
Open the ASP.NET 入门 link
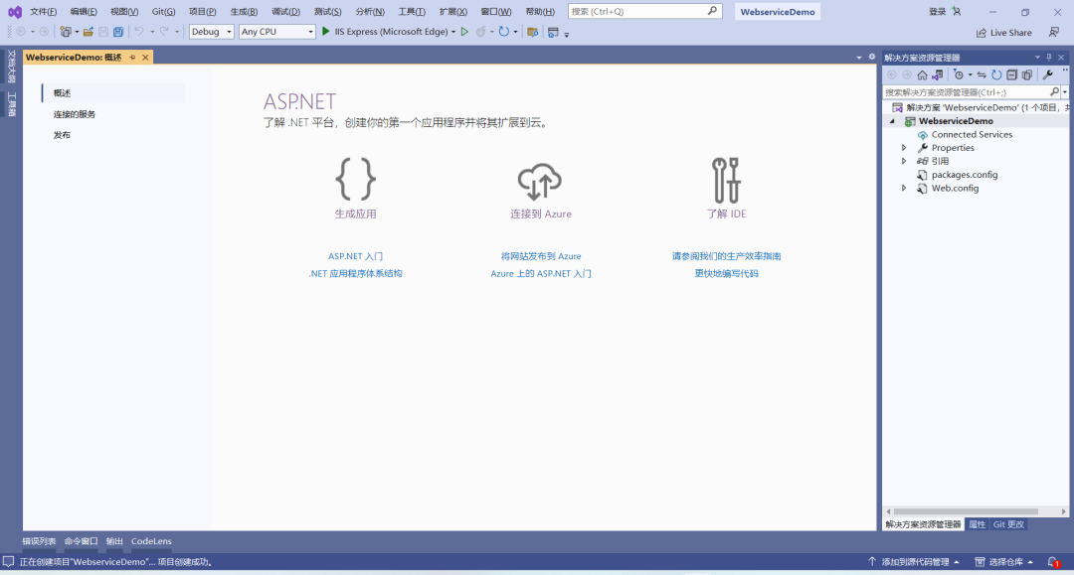point(355,256)
